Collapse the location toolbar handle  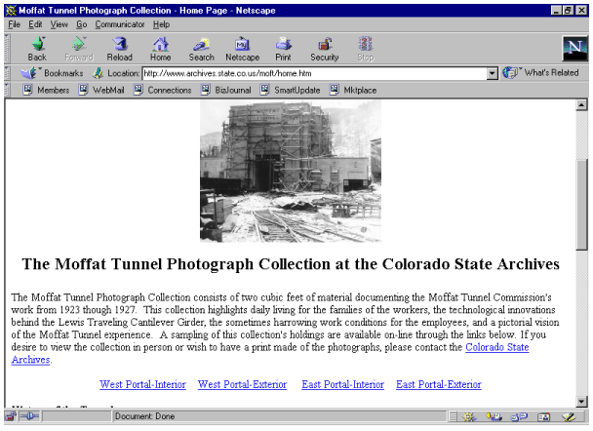tap(7, 73)
